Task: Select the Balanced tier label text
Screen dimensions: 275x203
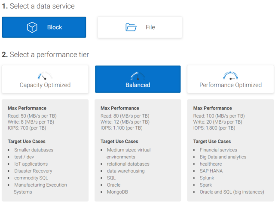Action: pyautogui.click(x=137, y=85)
